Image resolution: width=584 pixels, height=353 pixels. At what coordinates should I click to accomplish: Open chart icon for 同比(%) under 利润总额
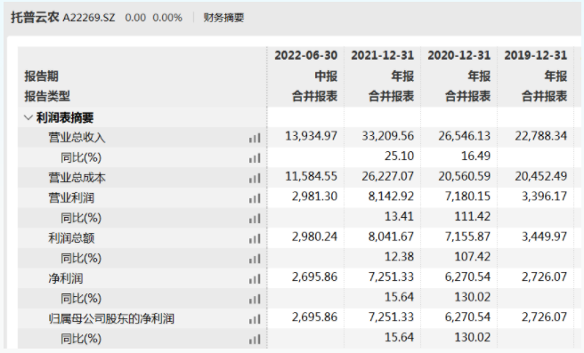point(255,259)
